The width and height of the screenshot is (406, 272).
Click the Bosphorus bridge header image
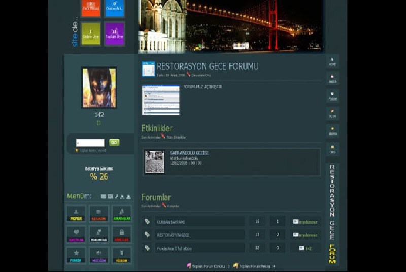point(231,26)
